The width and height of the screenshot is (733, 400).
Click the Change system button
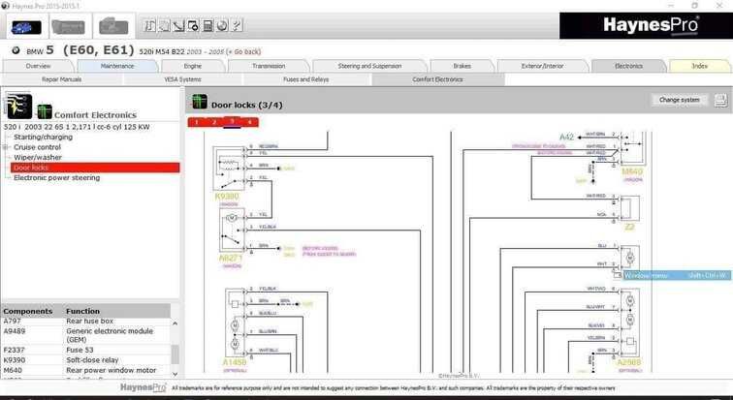click(680, 100)
